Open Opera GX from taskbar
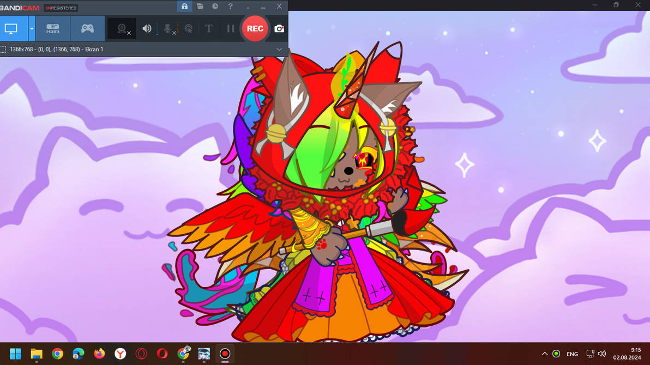 pos(141,354)
